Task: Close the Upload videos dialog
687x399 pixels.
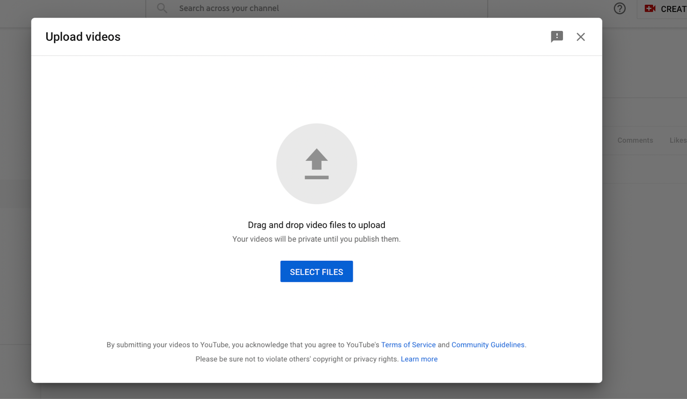Action: coord(581,37)
